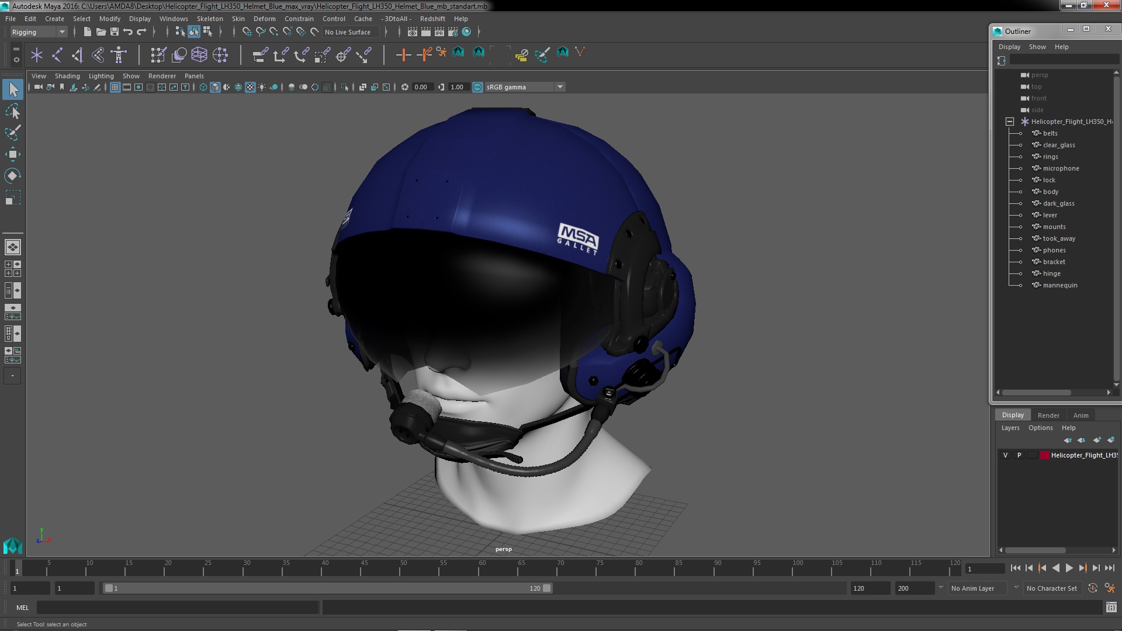Toggle the film gate viewport button
The width and height of the screenshot is (1122, 631).
tap(127, 87)
